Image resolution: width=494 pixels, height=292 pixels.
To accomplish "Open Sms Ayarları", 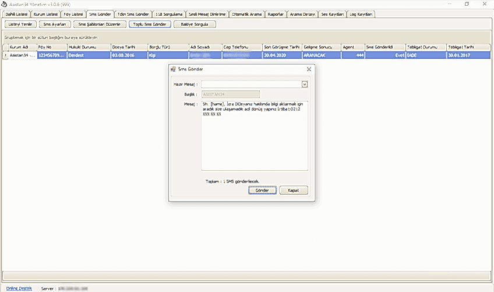I will click(55, 24).
